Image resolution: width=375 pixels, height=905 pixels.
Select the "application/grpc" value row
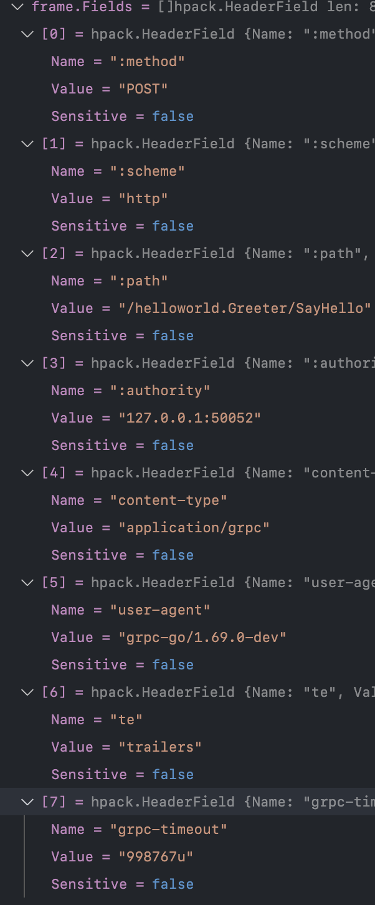pos(187,527)
